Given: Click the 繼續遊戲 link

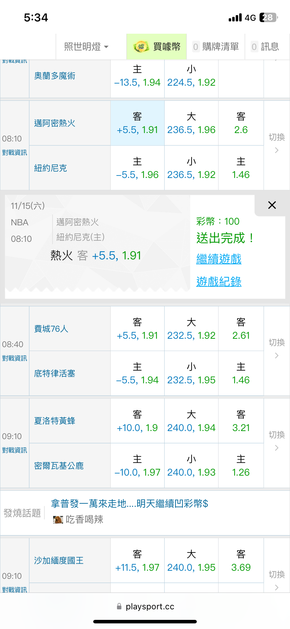Looking at the screenshot, I should tap(219, 259).
